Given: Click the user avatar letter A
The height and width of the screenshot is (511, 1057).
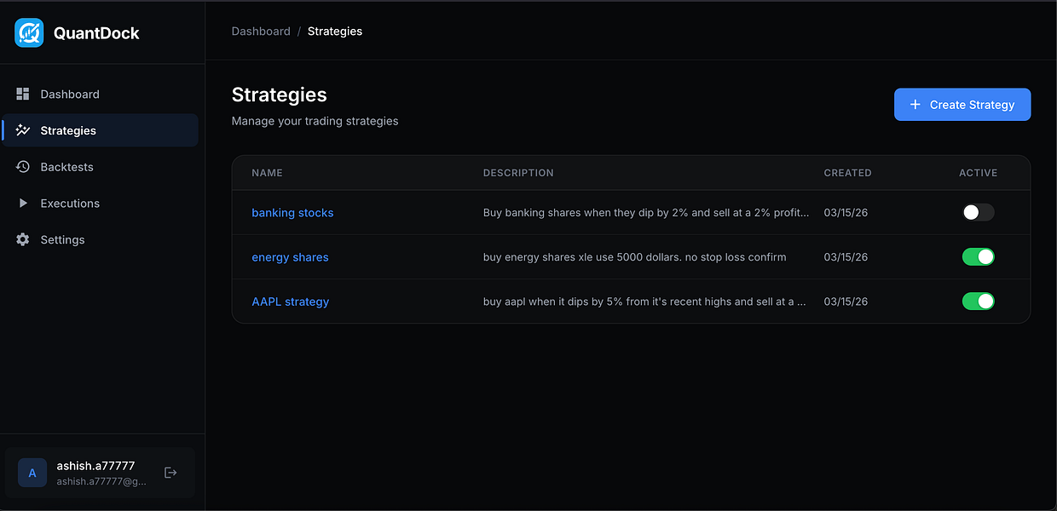Looking at the screenshot, I should pos(32,473).
